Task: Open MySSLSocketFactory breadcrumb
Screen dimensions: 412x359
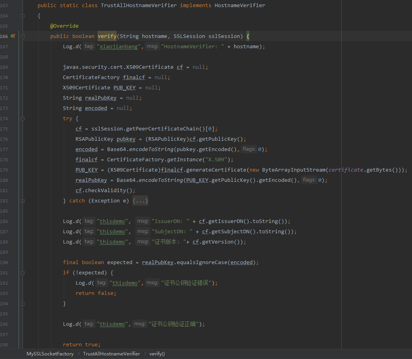Action: click(50, 354)
